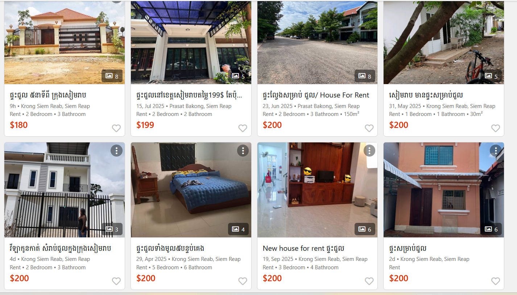Screen dimensions: 517x295
Task: Open three-dot menu on white villa listing
Action: (116, 150)
